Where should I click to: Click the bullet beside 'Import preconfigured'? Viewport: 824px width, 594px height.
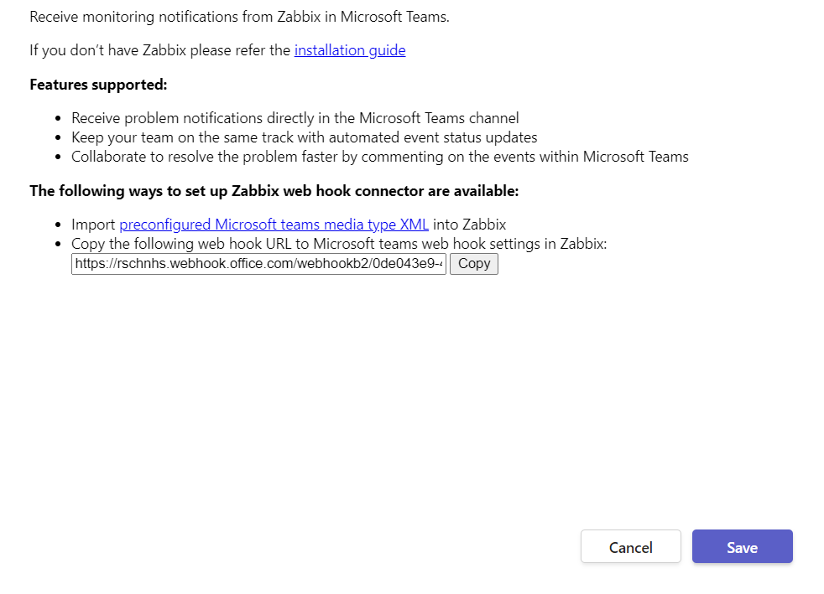point(58,225)
